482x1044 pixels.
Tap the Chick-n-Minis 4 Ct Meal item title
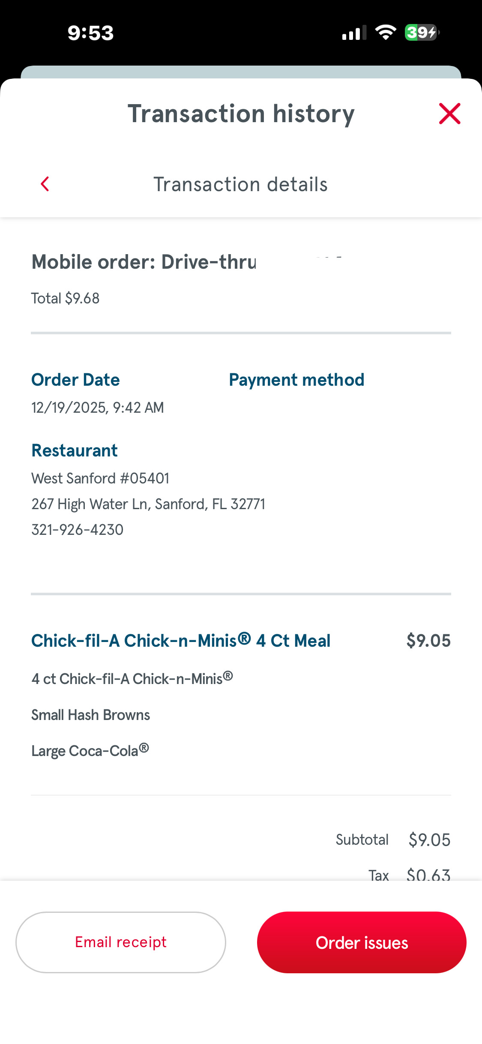coord(181,641)
